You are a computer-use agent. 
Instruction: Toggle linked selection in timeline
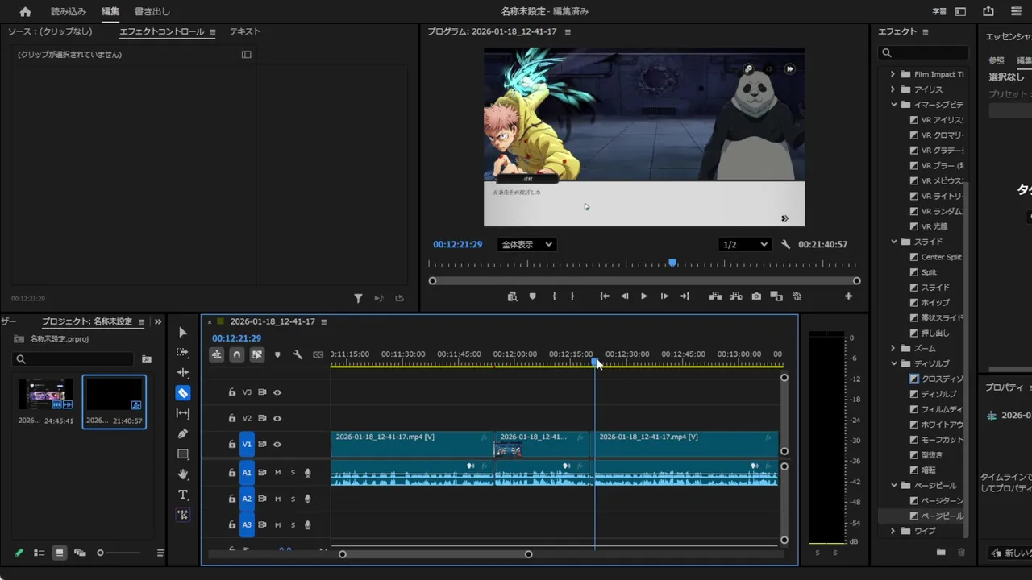(x=257, y=354)
